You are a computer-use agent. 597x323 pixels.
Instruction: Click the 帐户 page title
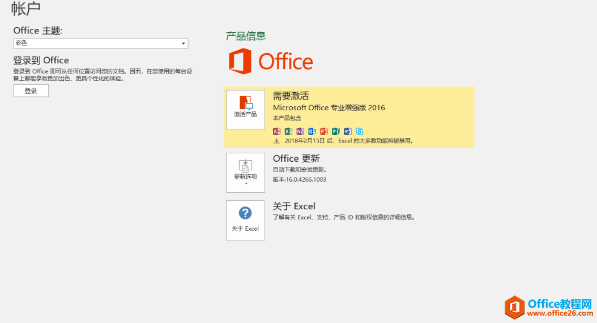tap(26, 8)
